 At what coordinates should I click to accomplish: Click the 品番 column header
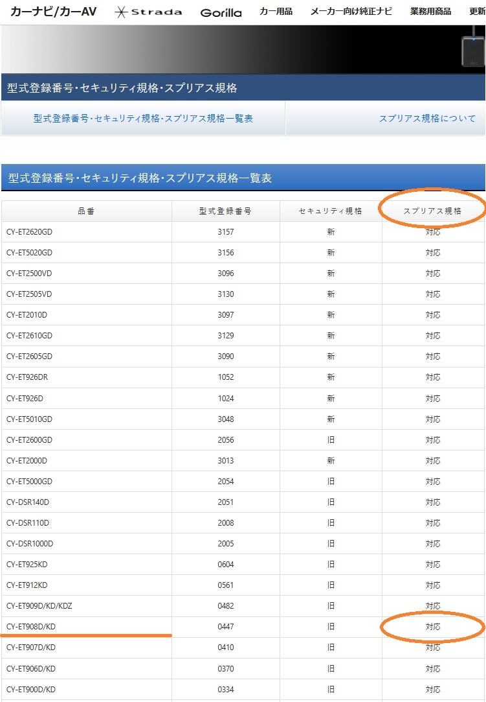coord(86,211)
